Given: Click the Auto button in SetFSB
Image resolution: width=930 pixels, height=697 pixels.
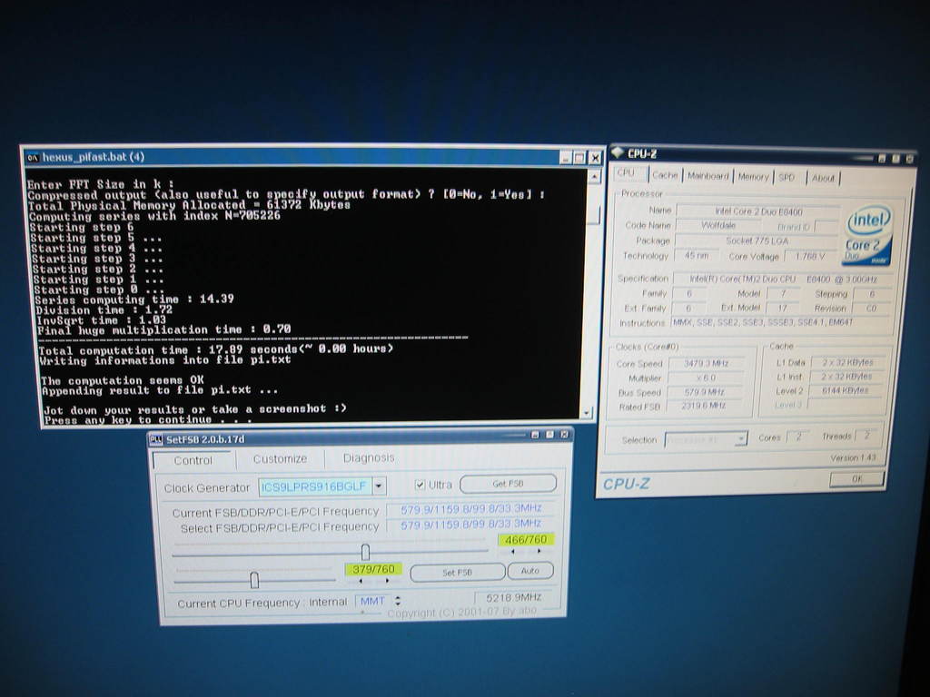Looking at the screenshot, I should pos(530,571).
